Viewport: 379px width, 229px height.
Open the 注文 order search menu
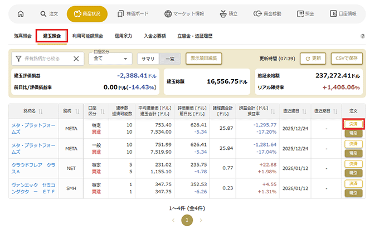(x=50, y=14)
